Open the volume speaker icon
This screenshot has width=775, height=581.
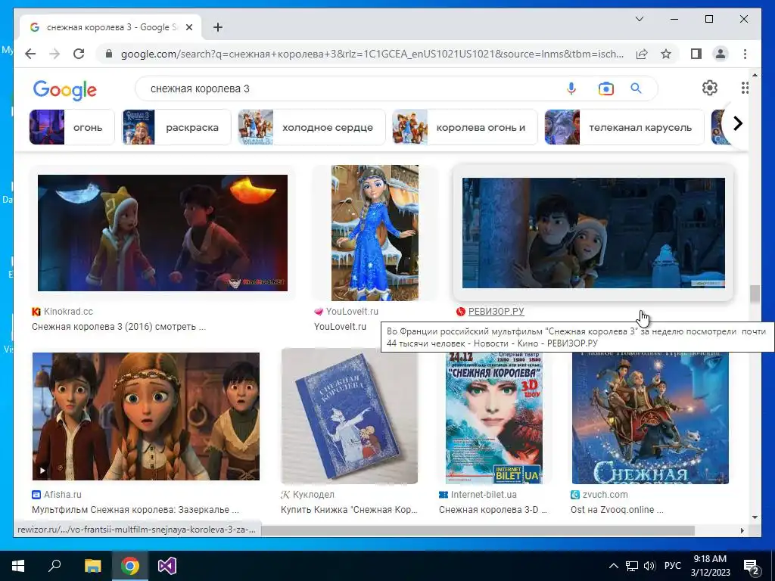[x=649, y=566]
